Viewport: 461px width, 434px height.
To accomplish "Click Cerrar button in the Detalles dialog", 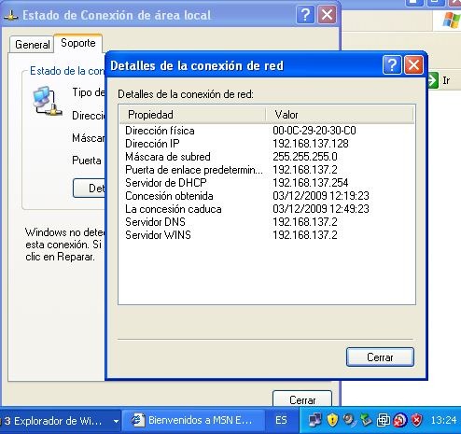I will (380, 357).
